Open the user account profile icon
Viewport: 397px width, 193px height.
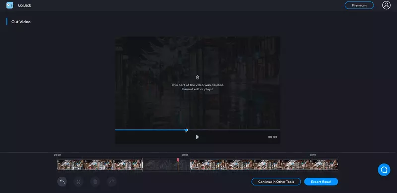pos(386,5)
